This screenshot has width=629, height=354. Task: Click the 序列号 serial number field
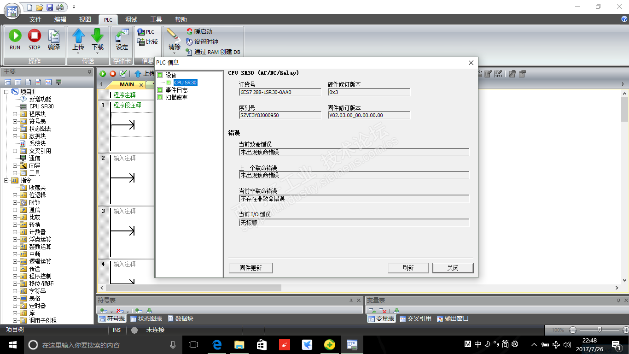pyautogui.click(x=280, y=115)
